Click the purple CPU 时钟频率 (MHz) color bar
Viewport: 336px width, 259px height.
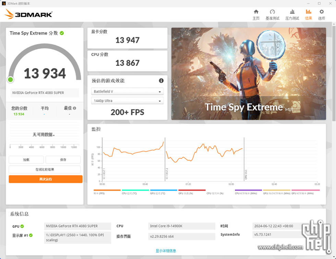pos(248,190)
